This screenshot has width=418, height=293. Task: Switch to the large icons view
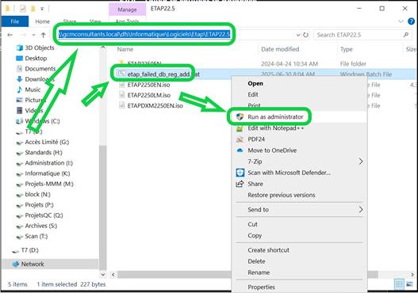click(x=409, y=284)
